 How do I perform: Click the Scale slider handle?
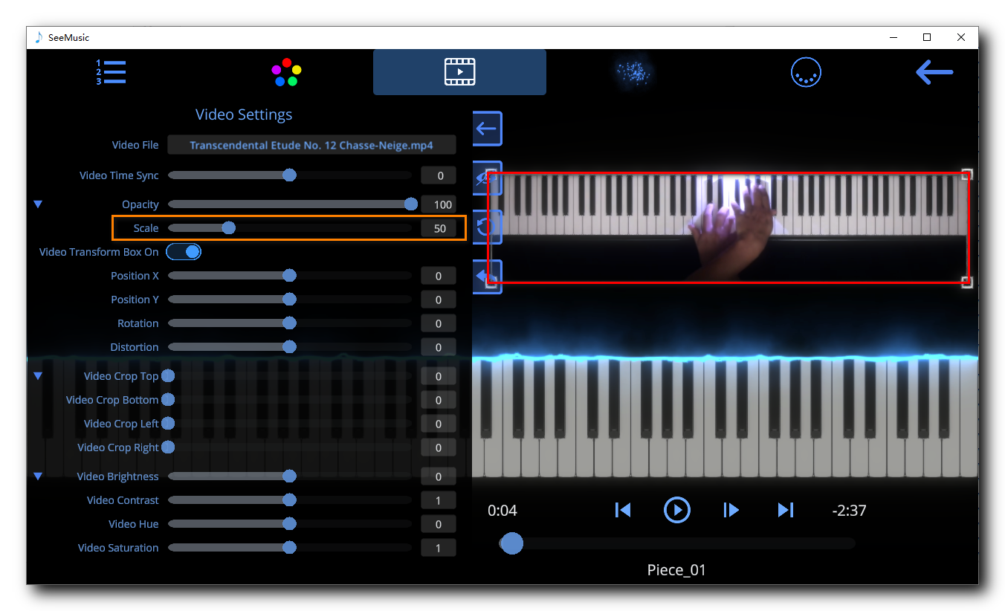click(229, 228)
